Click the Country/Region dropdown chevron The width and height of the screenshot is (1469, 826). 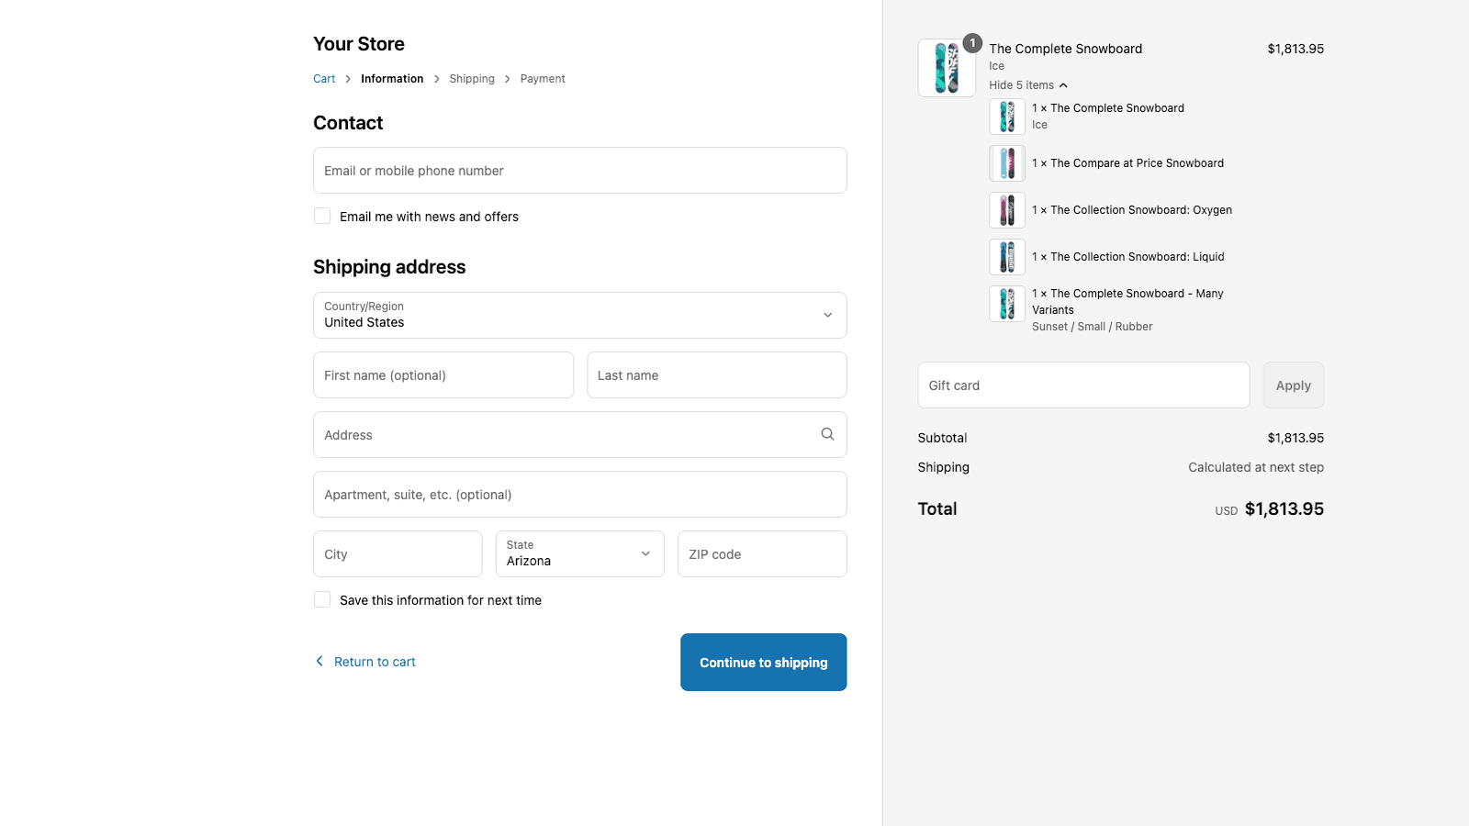coord(825,315)
